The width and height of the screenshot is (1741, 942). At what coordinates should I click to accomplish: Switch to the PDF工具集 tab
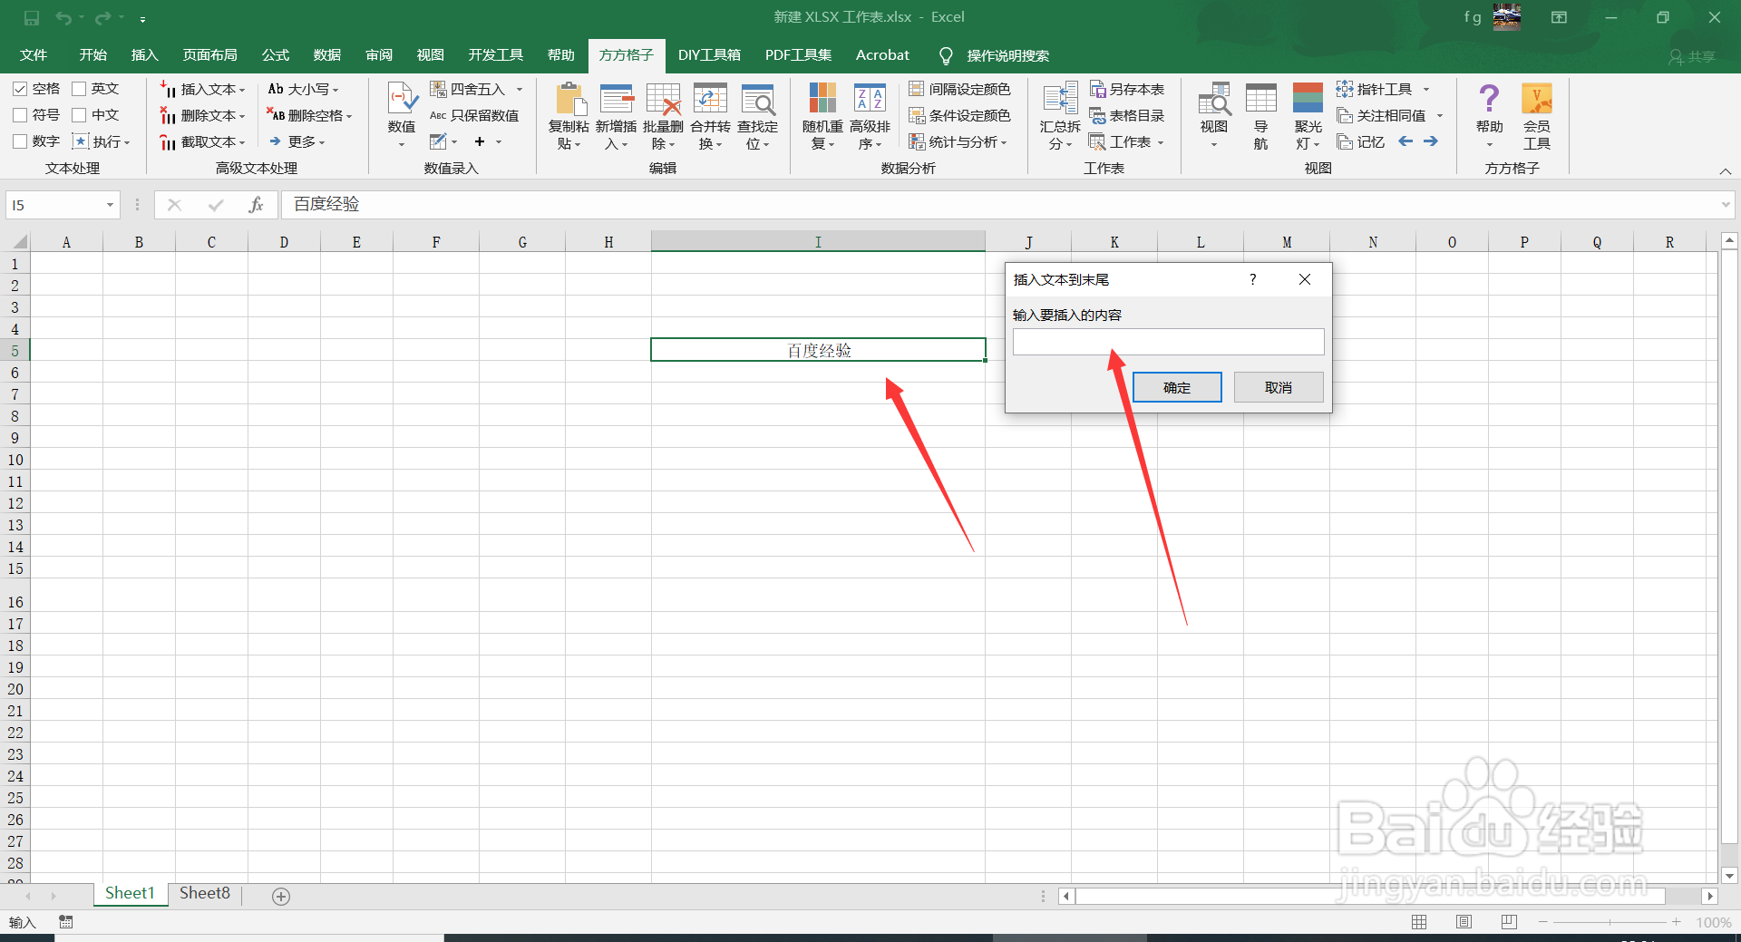(x=798, y=55)
